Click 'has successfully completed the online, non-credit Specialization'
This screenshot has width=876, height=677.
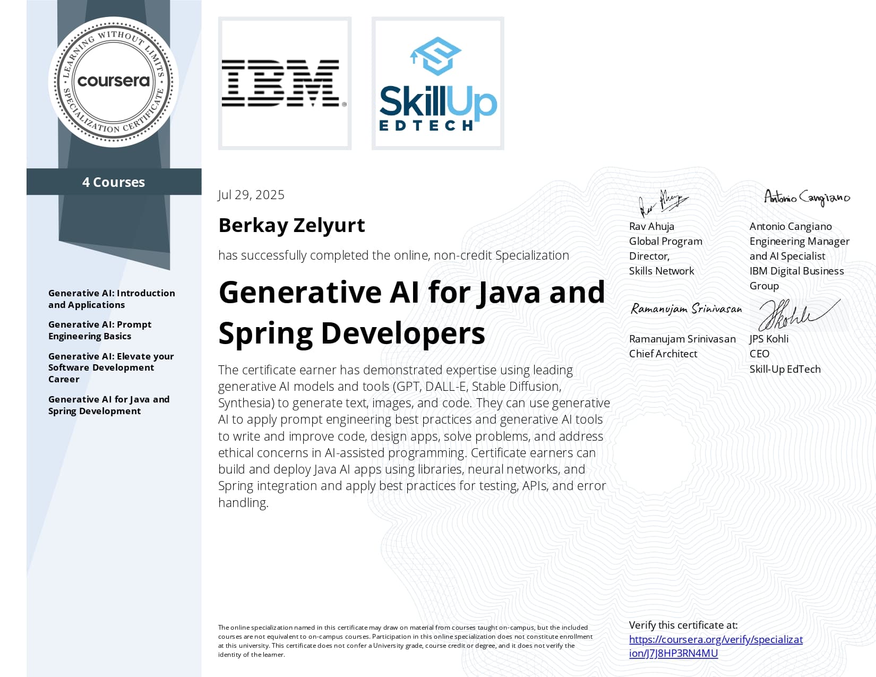click(x=393, y=255)
